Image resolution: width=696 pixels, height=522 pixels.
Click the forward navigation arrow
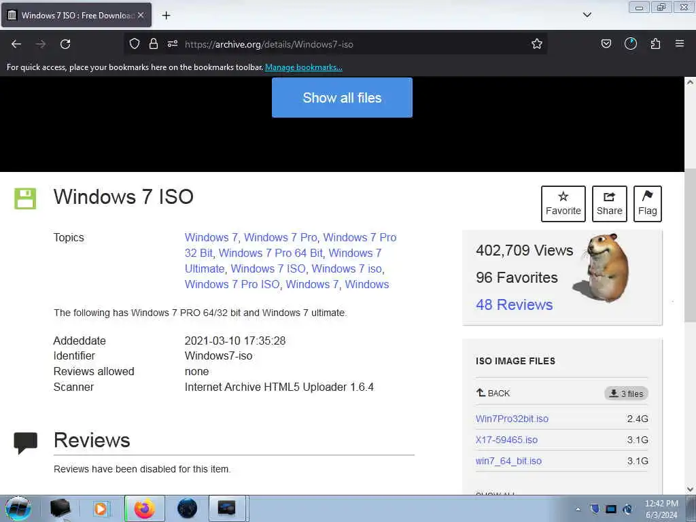coord(41,44)
